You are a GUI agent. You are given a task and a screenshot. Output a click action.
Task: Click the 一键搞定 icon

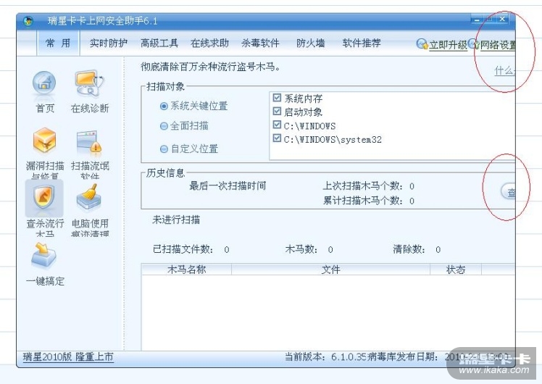pyautogui.click(x=44, y=256)
